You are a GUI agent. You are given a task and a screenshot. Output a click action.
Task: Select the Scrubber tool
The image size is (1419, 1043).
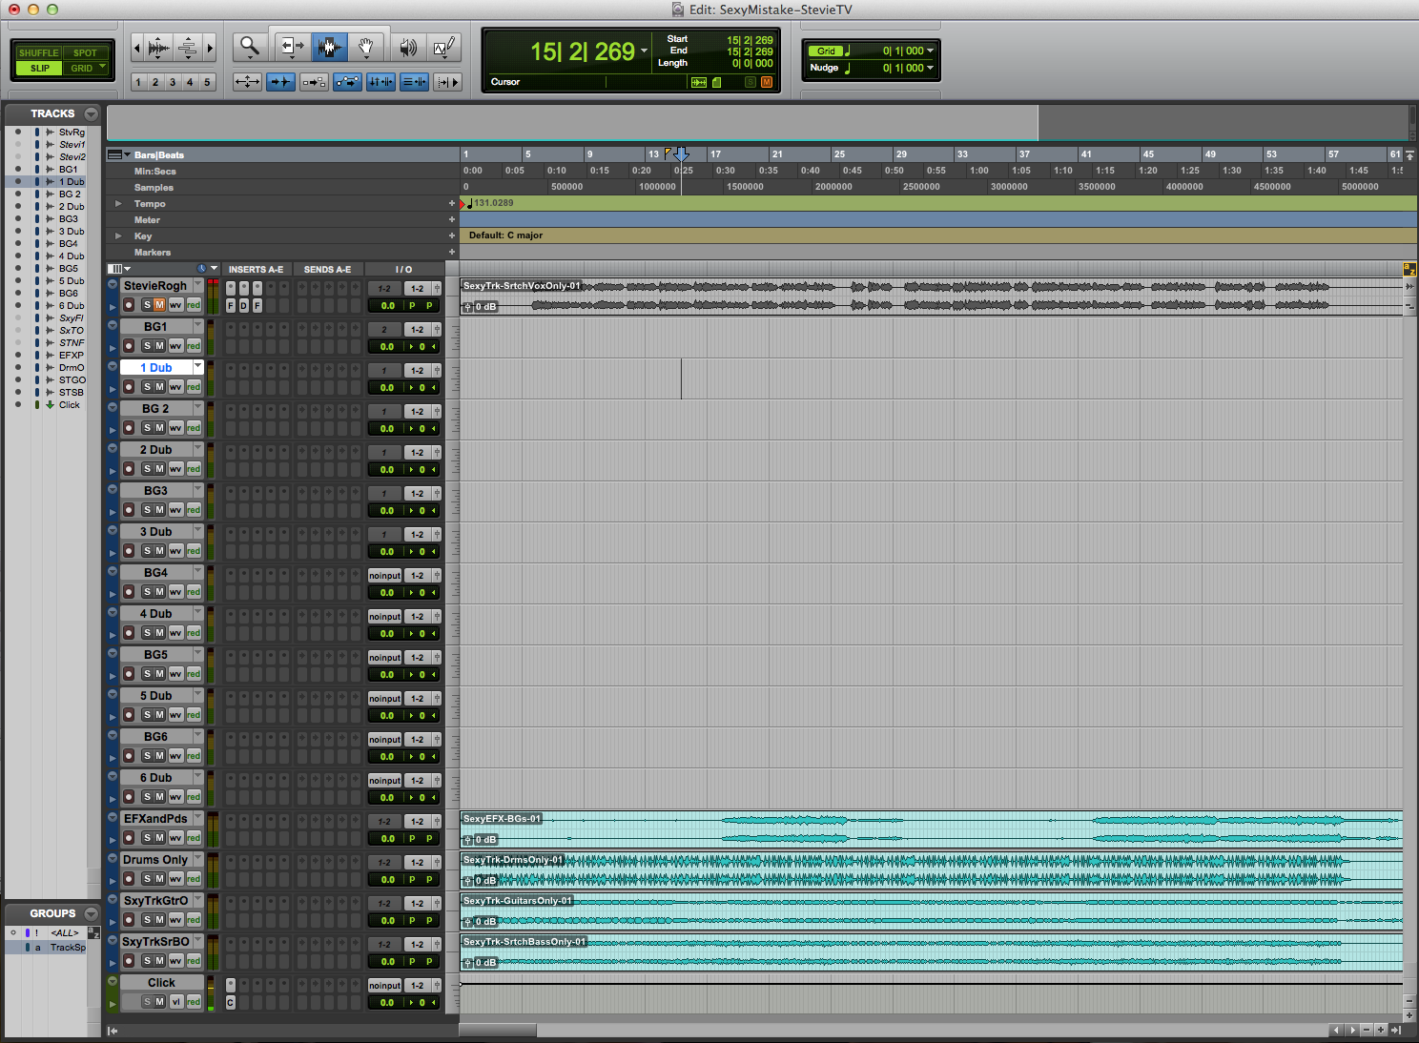pyautogui.click(x=408, y=46)
